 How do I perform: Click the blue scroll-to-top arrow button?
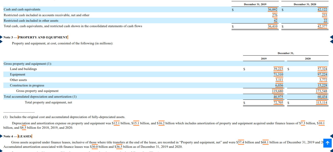tap(328, 143)
